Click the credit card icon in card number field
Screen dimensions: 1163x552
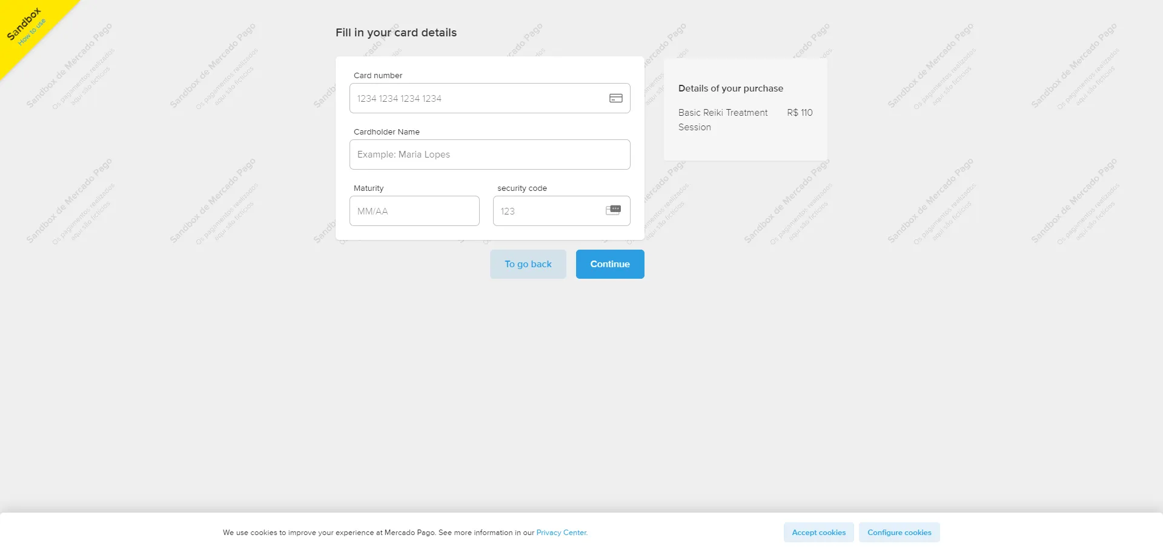click(615, 98)
